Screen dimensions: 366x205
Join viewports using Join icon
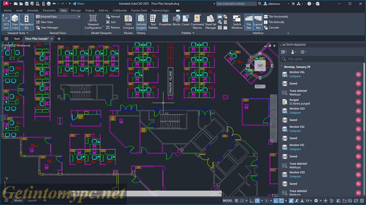(x=108, y=22)
